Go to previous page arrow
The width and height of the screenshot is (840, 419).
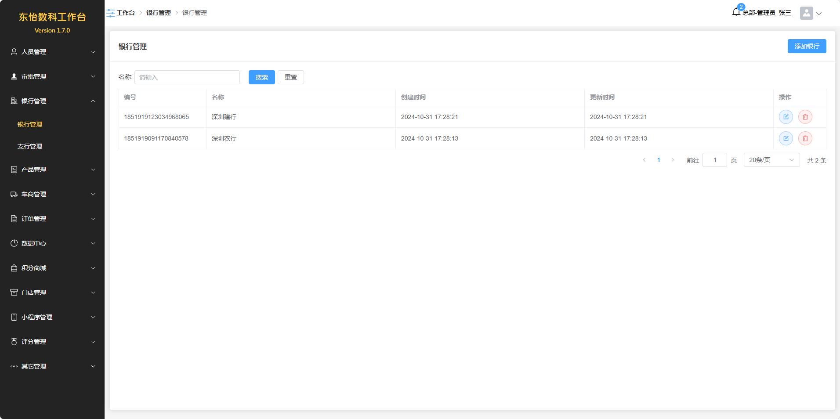pyautogui.click(x=644, y=160)
